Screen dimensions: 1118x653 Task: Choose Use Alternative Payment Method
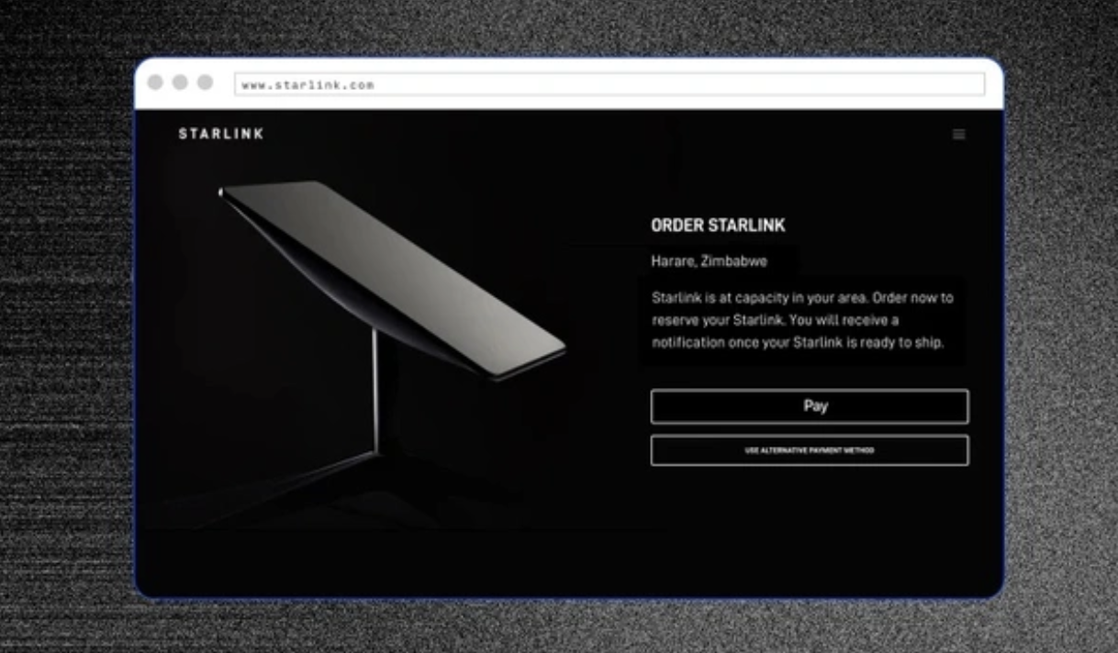pyautogui.click(x=810, y=450)
